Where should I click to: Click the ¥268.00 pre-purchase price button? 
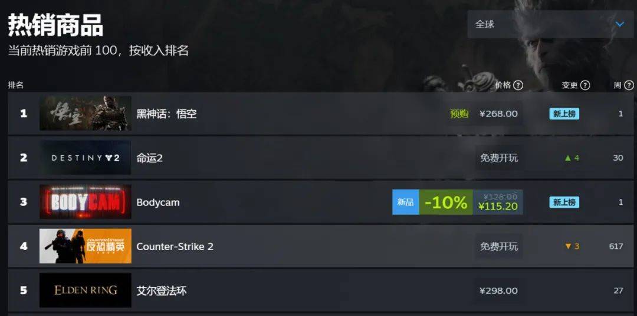point(498,114)
